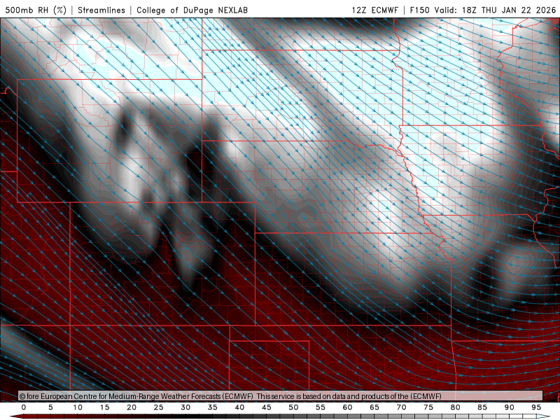Image resolution: width=560 pixels, height=420 pixels.
Task: Click the dark red low-humidity end of the colorbar
Action: coord(16,416)
